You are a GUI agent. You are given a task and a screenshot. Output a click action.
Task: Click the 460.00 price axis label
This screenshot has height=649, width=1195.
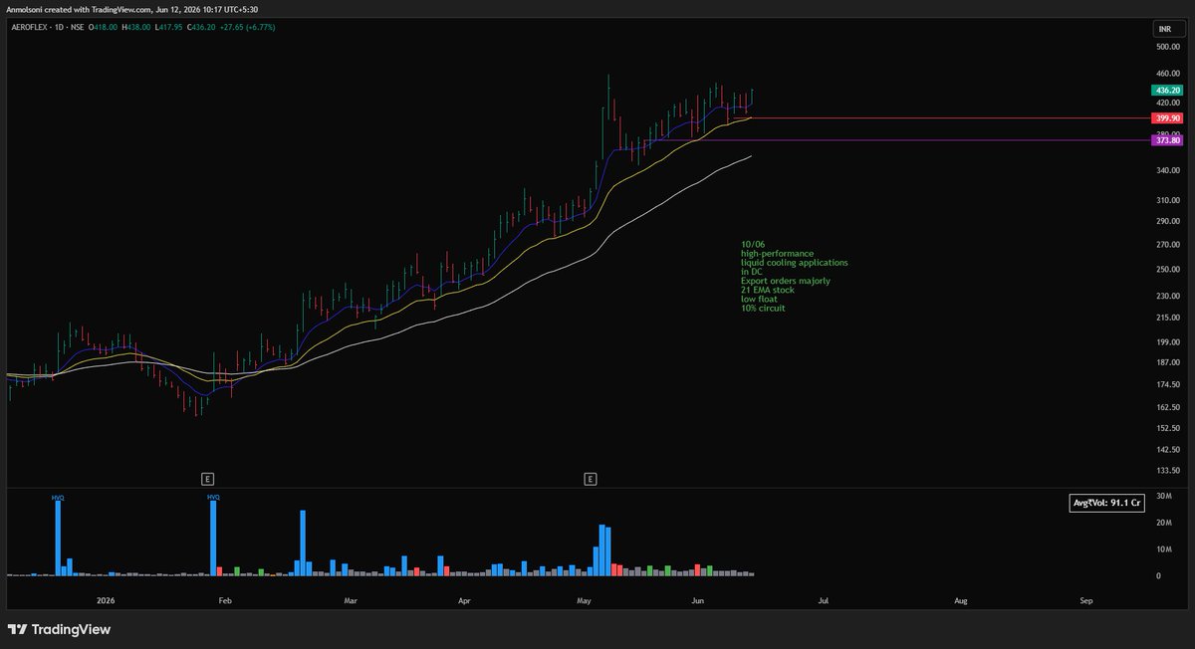coord(1167,75)
